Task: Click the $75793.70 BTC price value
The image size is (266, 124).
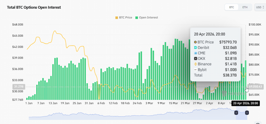Action: tap(228, 42)
